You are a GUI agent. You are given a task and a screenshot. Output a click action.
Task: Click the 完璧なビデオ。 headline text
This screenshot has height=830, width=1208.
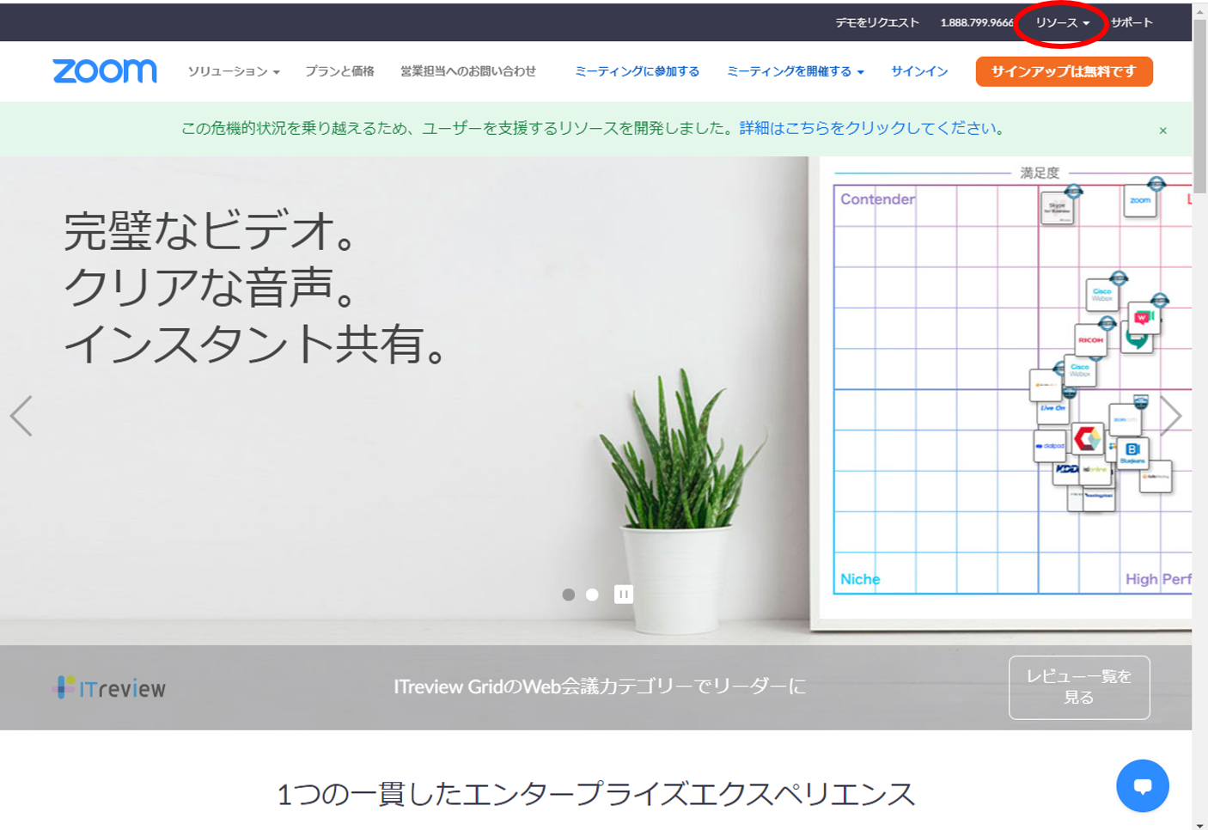[x=210, y=230]
